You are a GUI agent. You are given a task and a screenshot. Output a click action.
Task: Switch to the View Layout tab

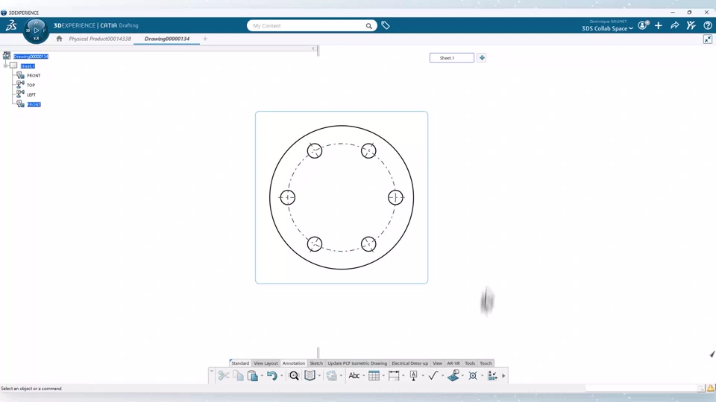click(266, 363)
